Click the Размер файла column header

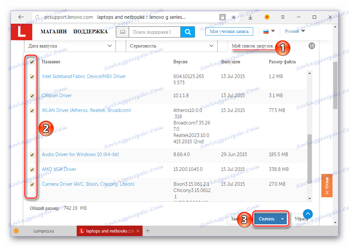tap(282, 62)
